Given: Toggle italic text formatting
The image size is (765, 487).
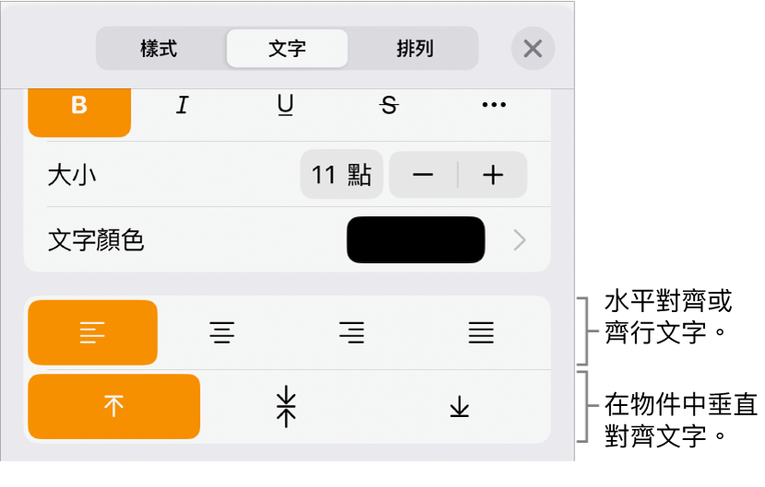Looking at the screenshot, I should [182, 105].
